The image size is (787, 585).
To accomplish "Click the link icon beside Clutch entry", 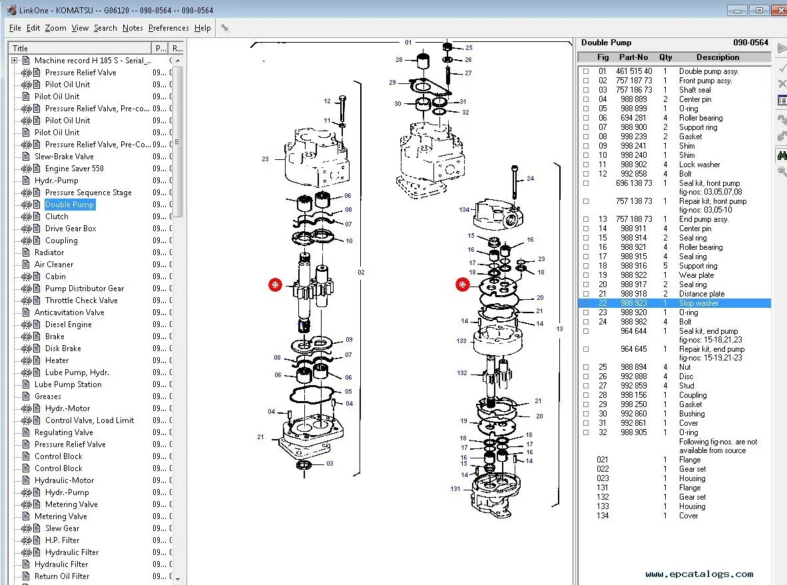I will coord(27,217).
